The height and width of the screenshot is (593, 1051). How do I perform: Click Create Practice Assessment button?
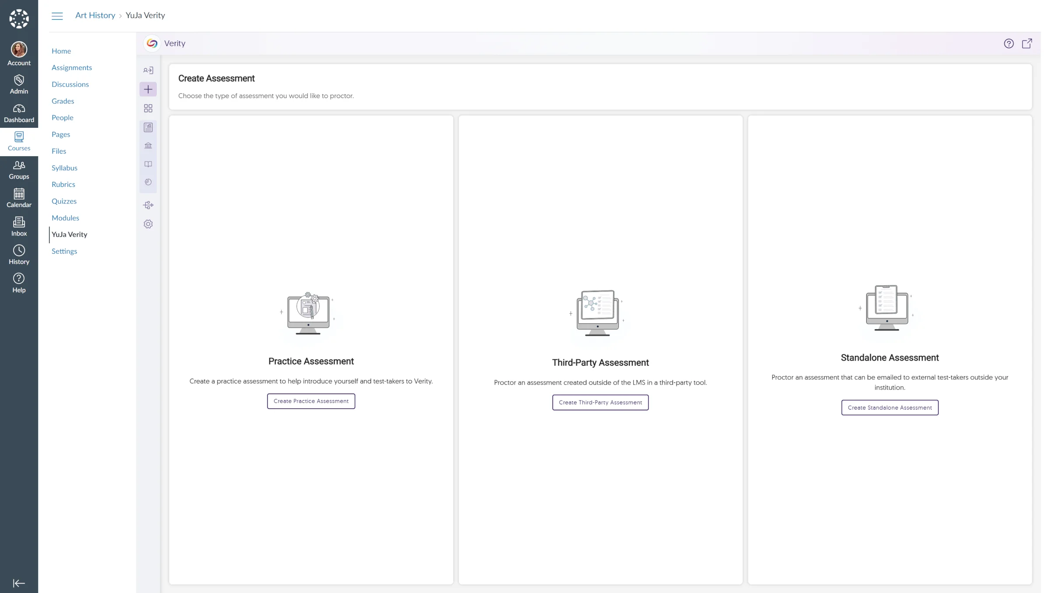click(x=311, y=401)
